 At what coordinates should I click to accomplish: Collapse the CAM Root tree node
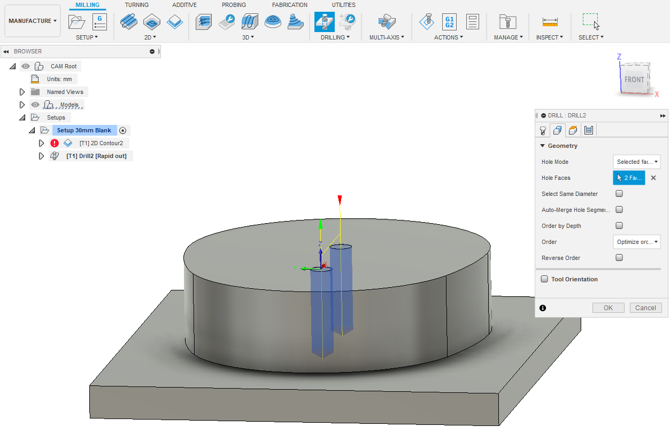[x=12, y=66]
